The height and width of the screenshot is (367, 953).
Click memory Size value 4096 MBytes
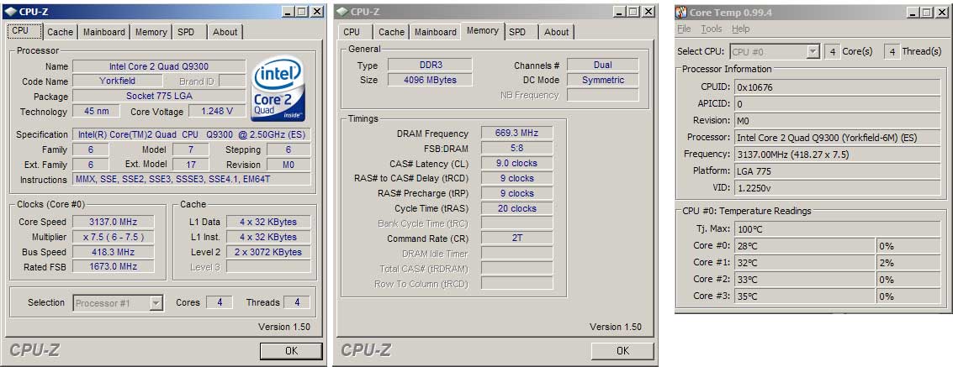point(430,80)
